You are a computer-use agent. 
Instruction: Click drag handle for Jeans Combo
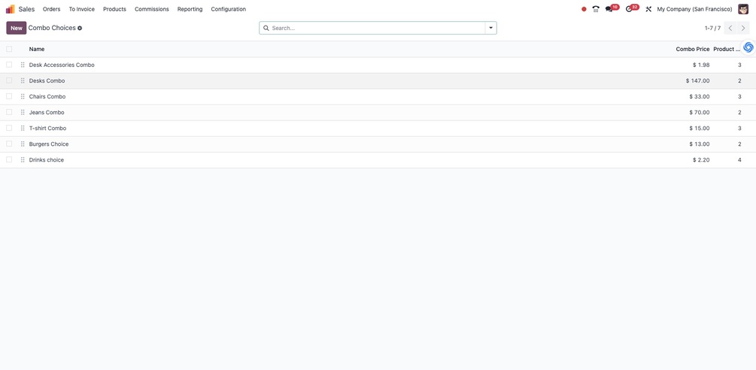pos(23,112)
